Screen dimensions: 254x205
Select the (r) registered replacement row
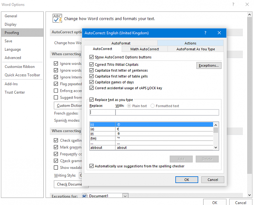[x=151, y=134]
